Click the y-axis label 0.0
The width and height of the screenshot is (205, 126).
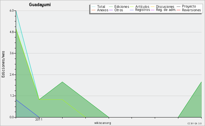[x=12, y=117]
